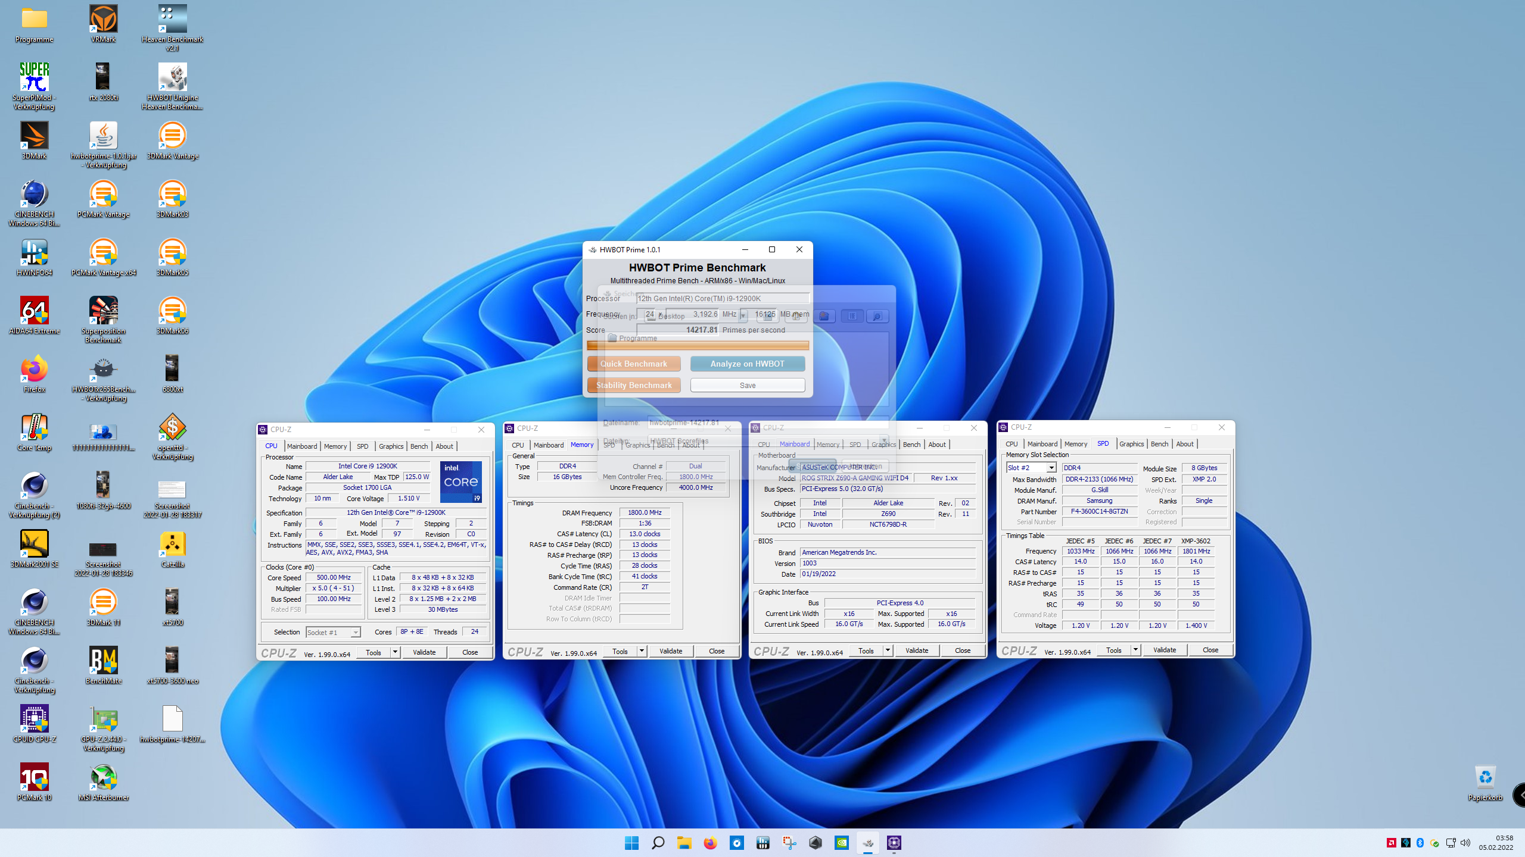Screen dimensions: 1525x857
Task: Select the hwbotprime-1.0.1.jar shortcut
Action: point(104,144)
